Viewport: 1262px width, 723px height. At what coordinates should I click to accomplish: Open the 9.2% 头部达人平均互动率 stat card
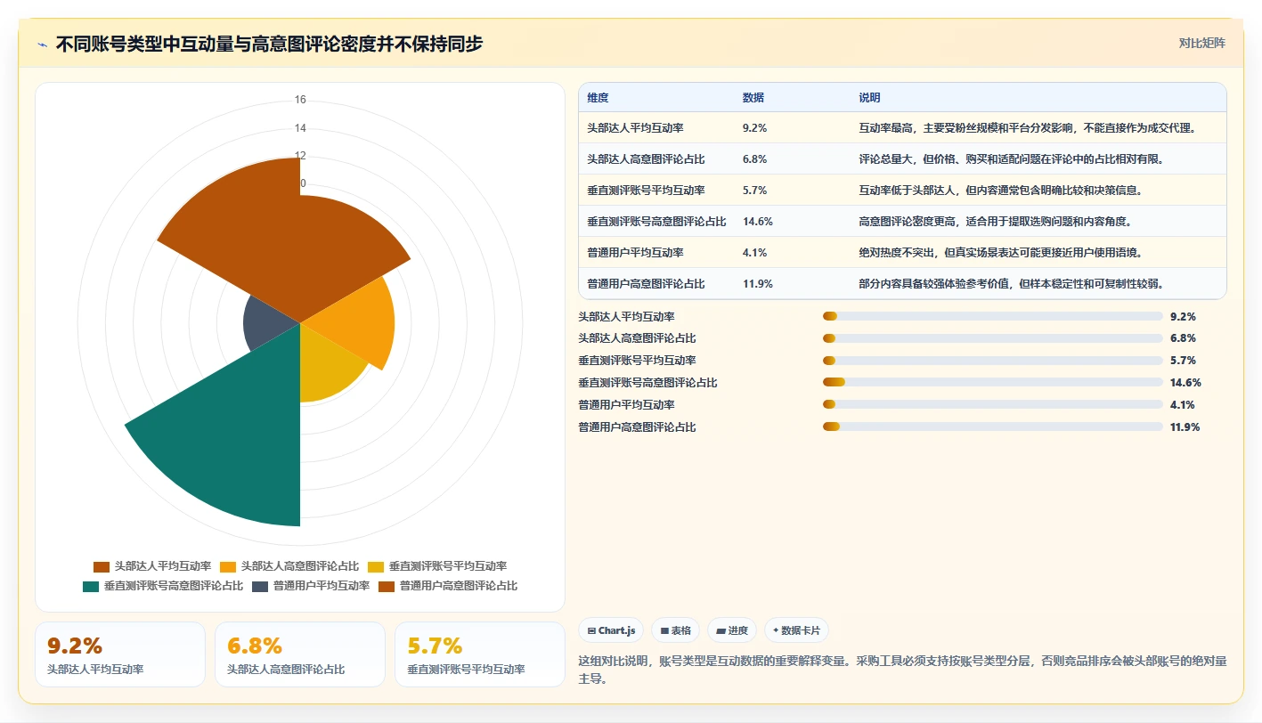click(x=120, y=654)
